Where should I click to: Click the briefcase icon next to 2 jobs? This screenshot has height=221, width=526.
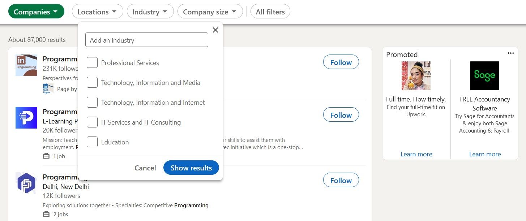(46, 214)
